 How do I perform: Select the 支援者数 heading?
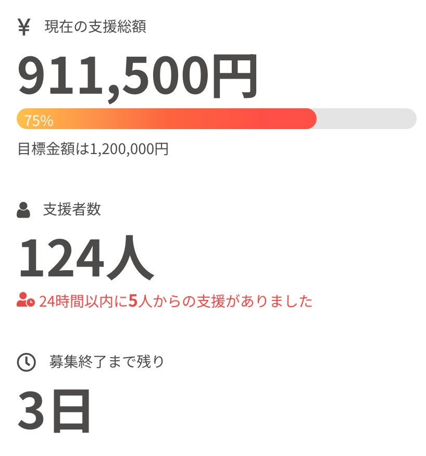click(x=72, y=210)
